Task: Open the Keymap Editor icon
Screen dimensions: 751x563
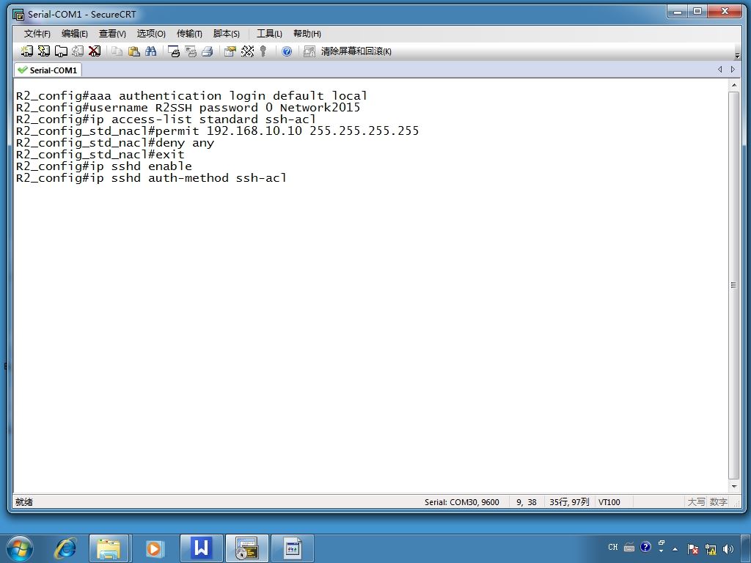Action: (x=247, y=51)
